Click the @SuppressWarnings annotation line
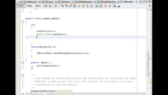The image size is (168, 95). pyautogui.click(x=52, y=91)
